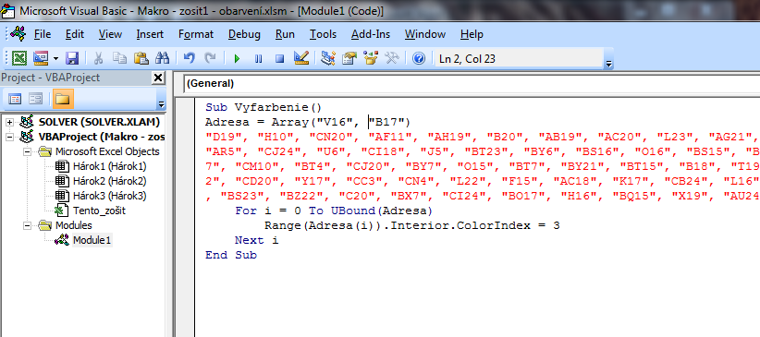Pause execution with the Break icon

(258, 59)
